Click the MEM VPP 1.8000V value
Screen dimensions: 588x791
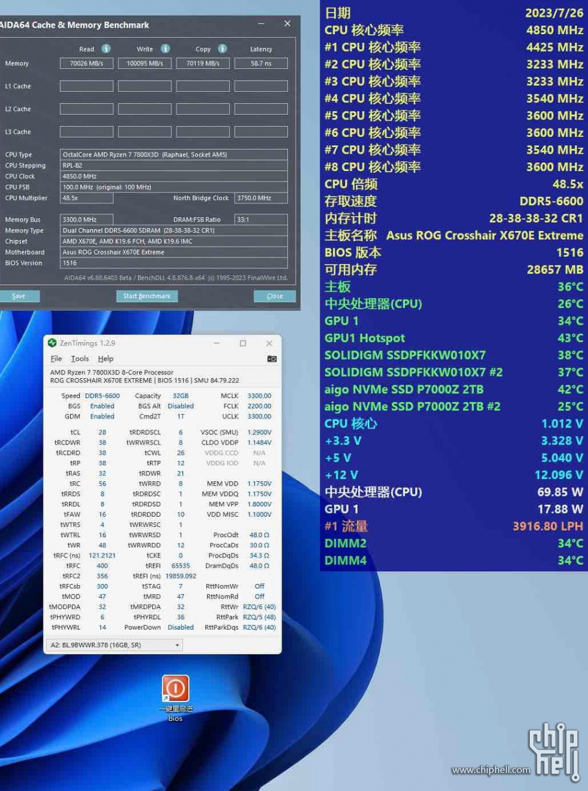click(x=259, y=504)
